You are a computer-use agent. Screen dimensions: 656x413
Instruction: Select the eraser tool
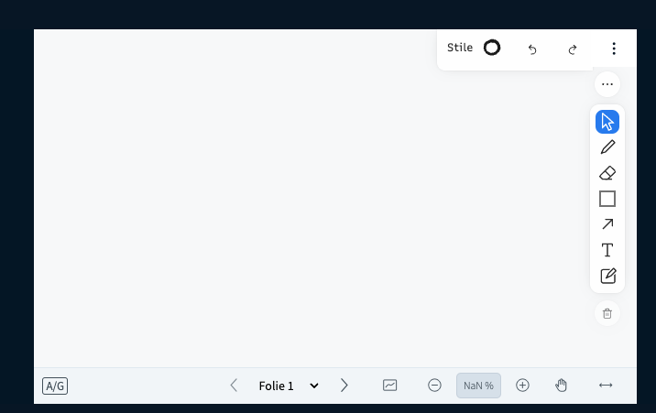point(607,173)
